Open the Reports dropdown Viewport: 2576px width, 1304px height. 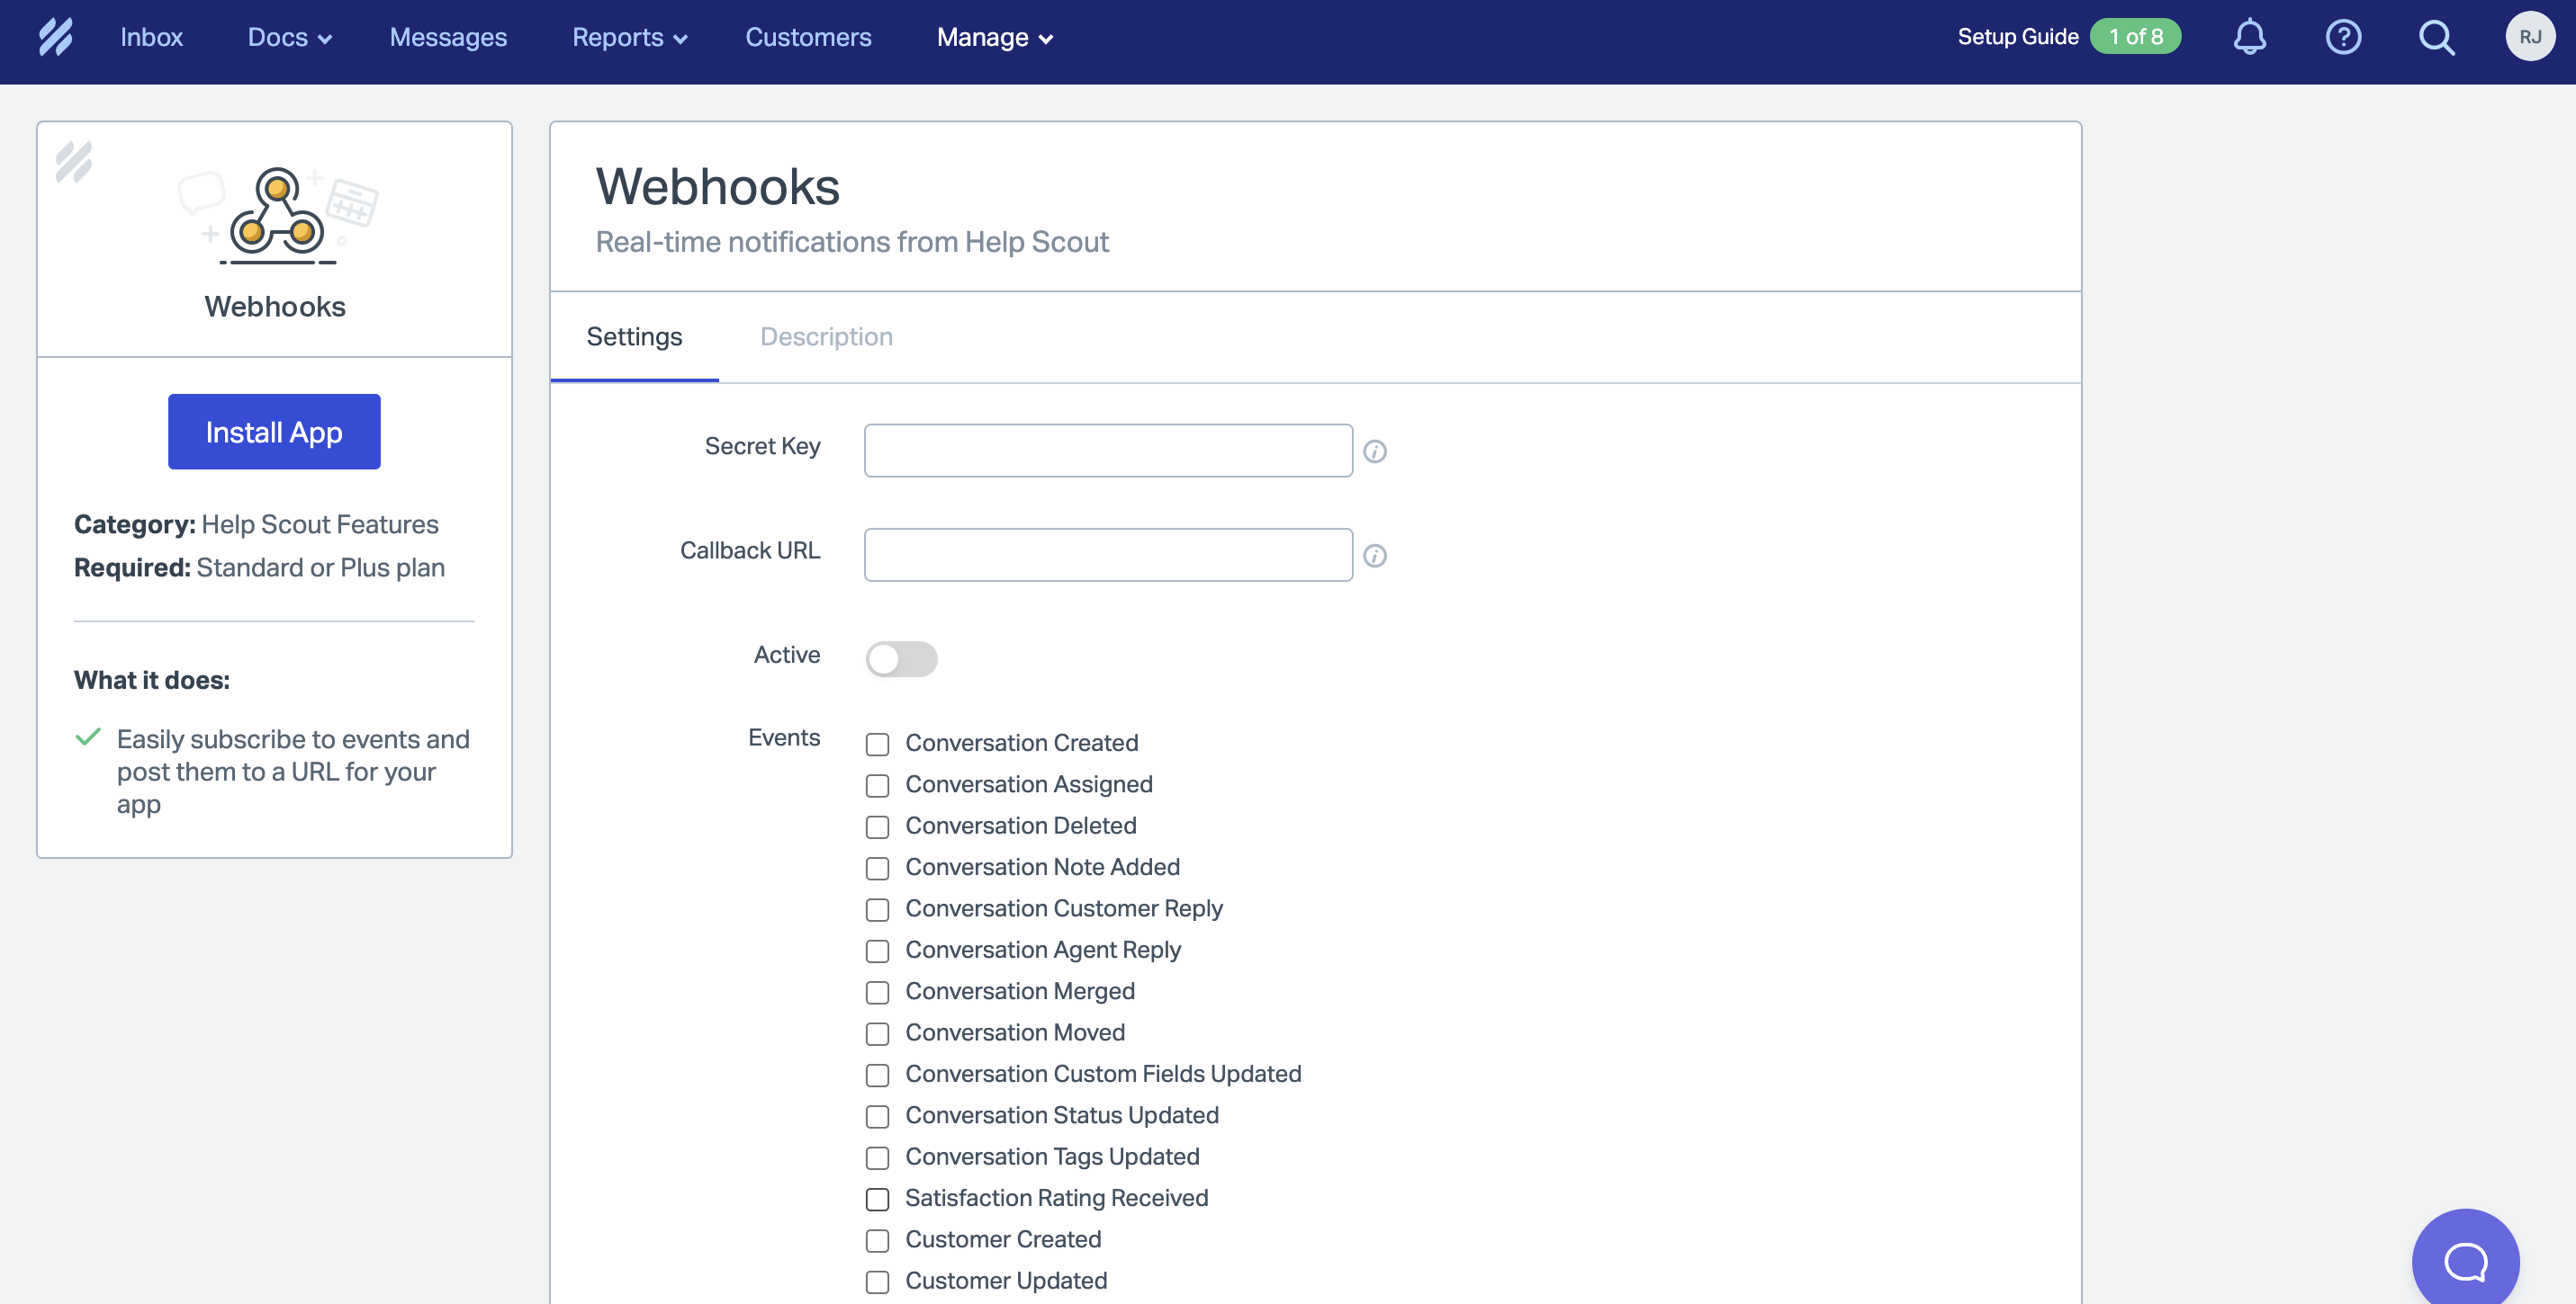pyautogui.click(x=629, y=37)
